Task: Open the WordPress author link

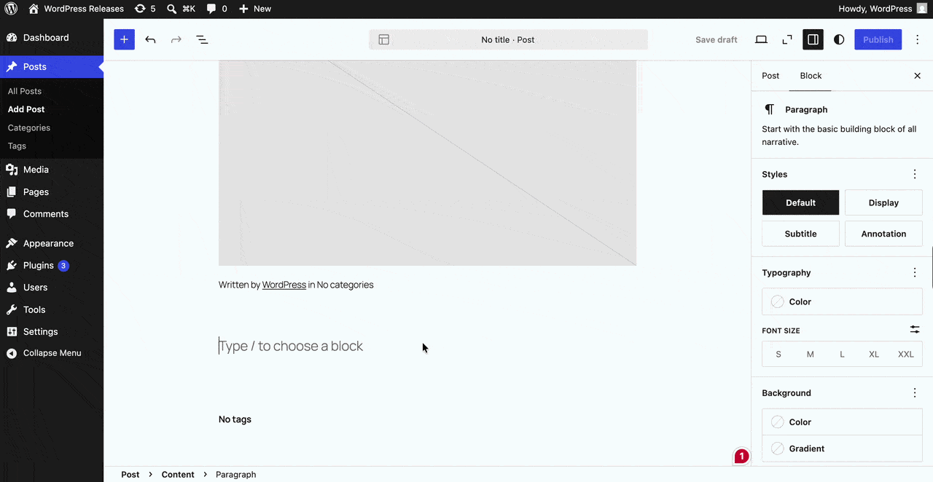Action: pos(284,285)
